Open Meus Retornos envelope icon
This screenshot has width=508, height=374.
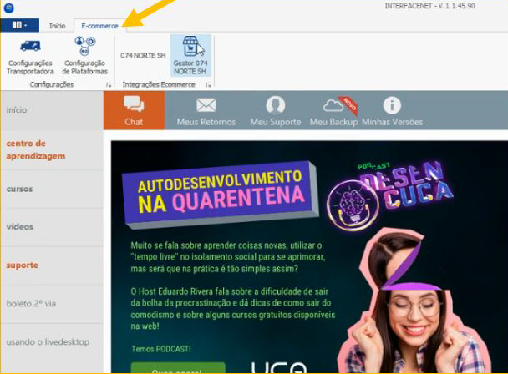(x=206, y=104)
